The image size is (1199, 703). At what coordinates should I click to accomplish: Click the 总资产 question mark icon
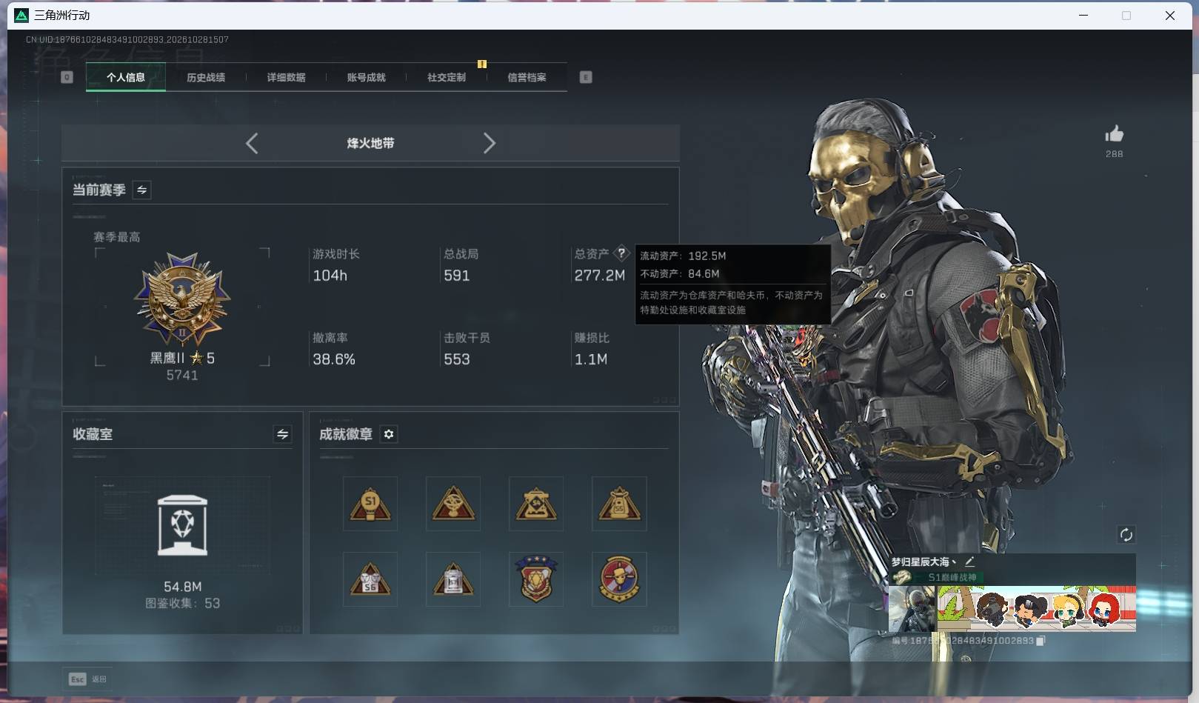[x=621, y=253]
